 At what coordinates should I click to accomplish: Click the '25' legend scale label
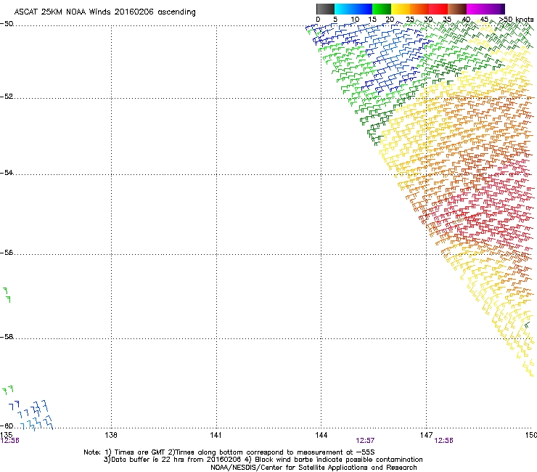(409, 20)
